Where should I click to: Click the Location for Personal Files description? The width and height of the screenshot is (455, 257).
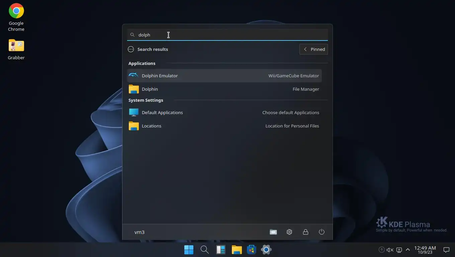pyautogui.click(x=292, y=126)
